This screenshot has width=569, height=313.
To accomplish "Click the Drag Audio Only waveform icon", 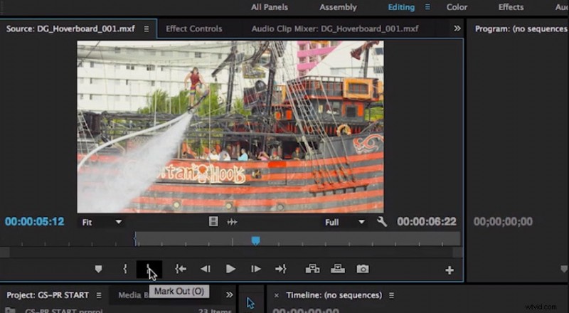I will tap(233, 222).
